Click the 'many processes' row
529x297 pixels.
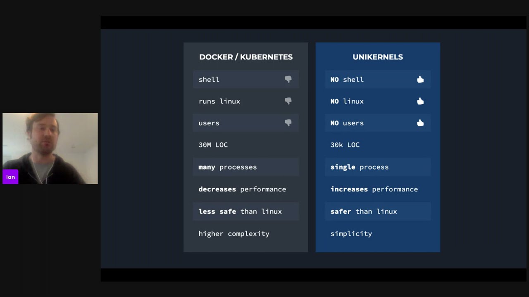click(246, 167)
